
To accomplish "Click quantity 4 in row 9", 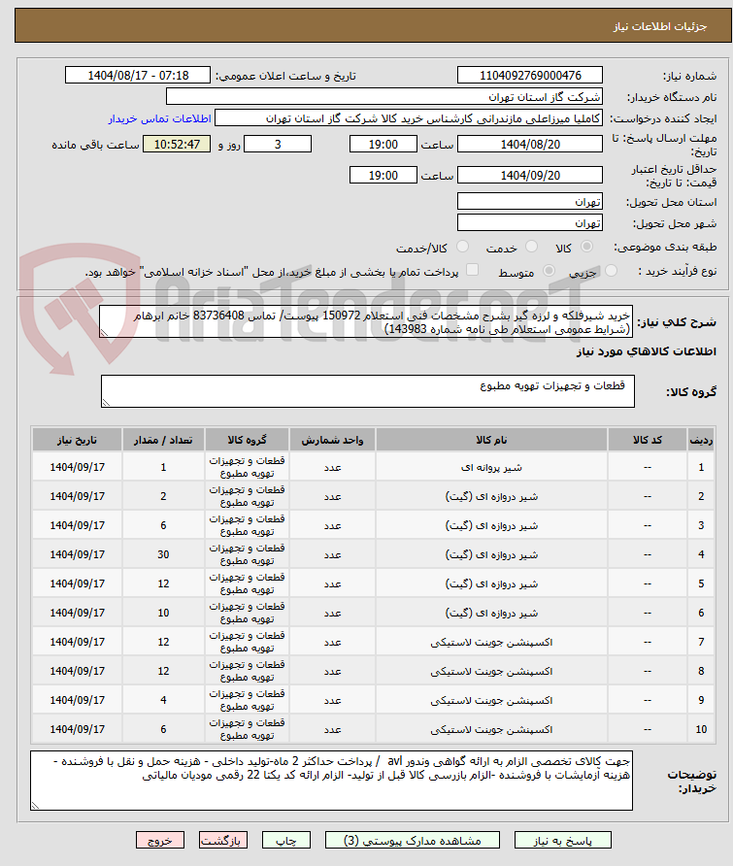I will (163, 700).
